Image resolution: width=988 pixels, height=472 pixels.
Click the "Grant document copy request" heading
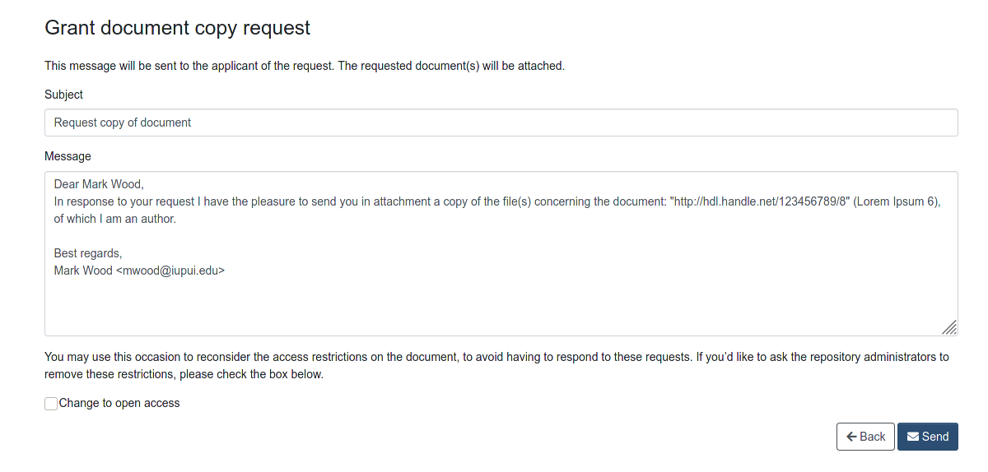(177, 27)
